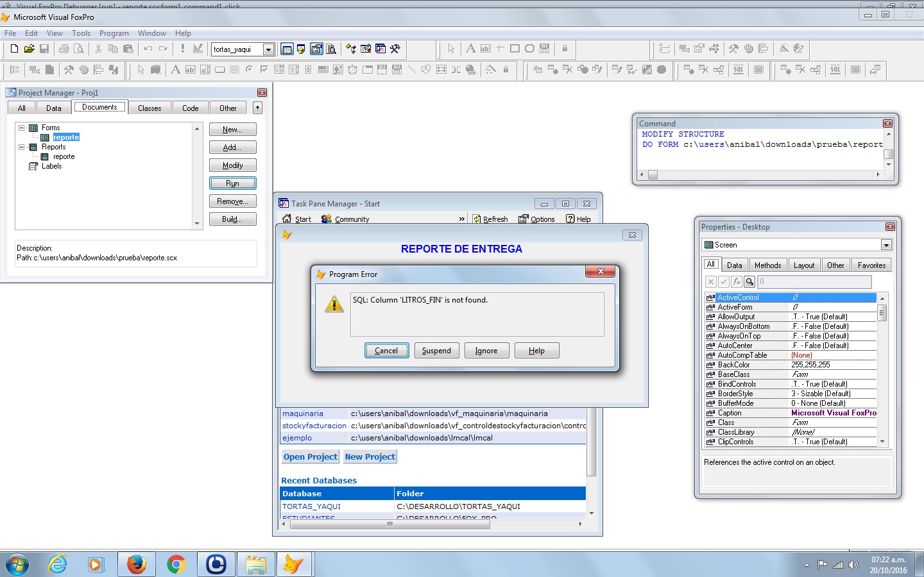924x577 pixels.
Task: Click the Open folder toolbar icon
Action: [x=29, y=49]
